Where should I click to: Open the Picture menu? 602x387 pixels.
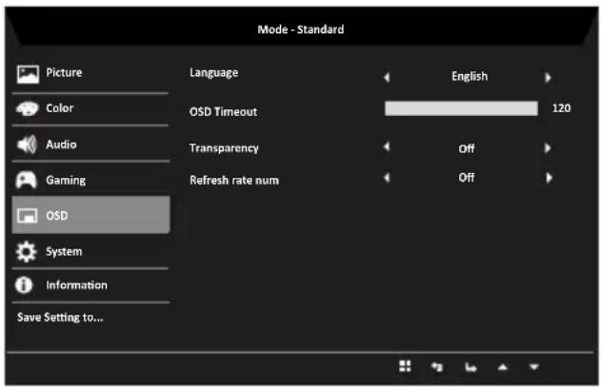[90, 73]
